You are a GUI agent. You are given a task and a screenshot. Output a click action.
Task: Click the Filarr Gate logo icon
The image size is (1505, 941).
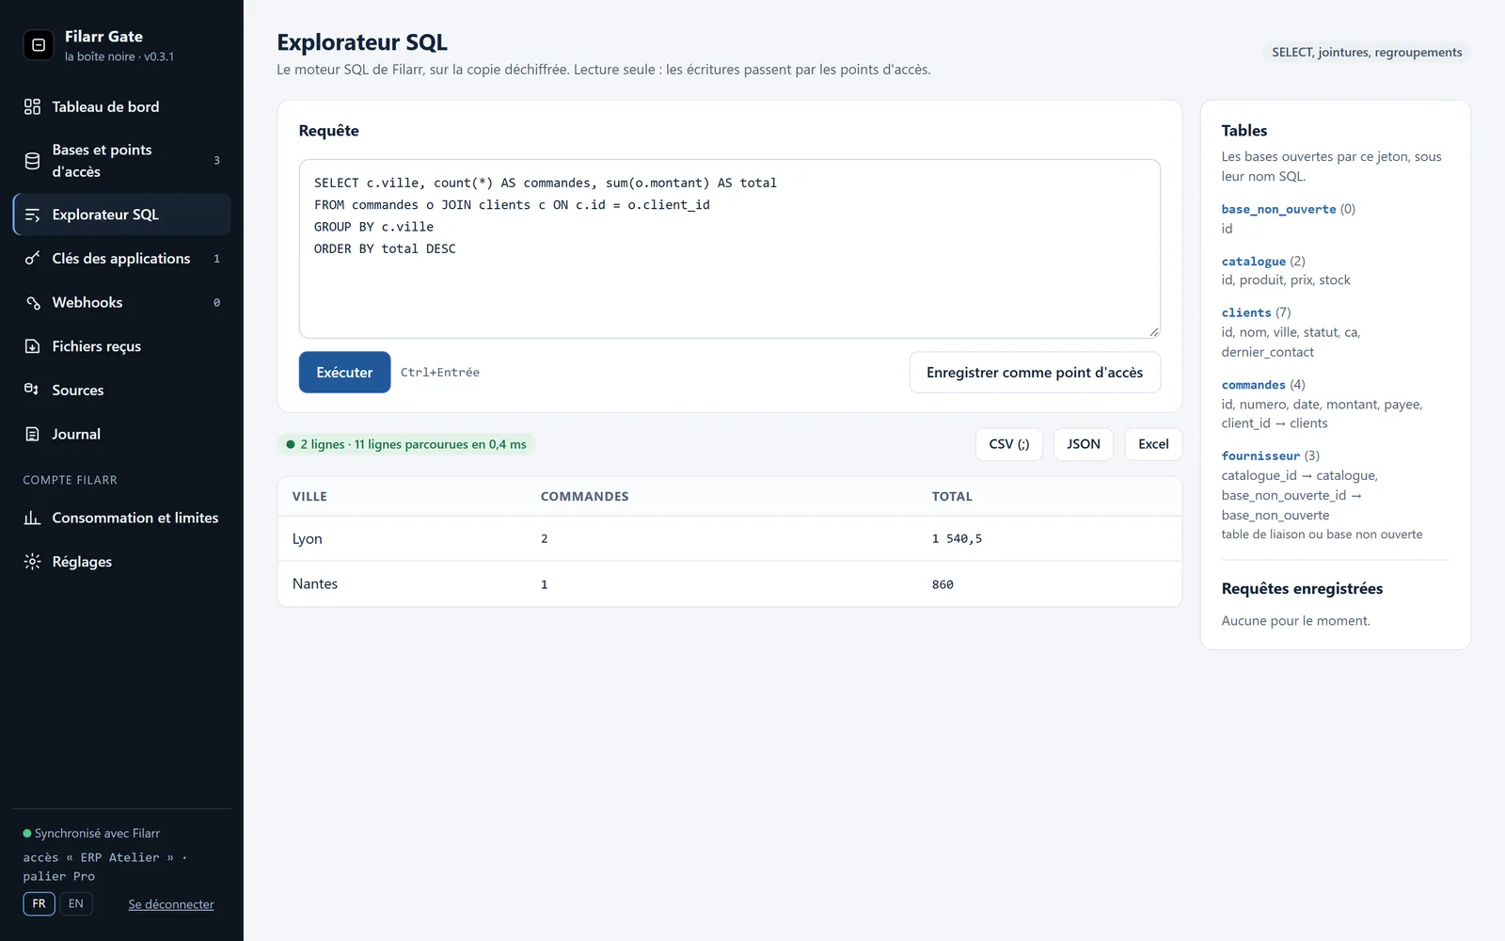coord(39,45)
